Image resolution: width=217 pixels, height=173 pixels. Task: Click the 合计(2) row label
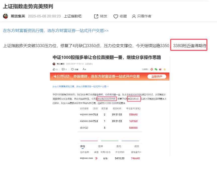[84, 128]
